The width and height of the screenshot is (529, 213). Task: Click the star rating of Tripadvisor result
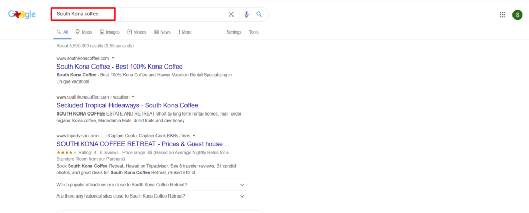pyautogui.click(x=67, y=152)
